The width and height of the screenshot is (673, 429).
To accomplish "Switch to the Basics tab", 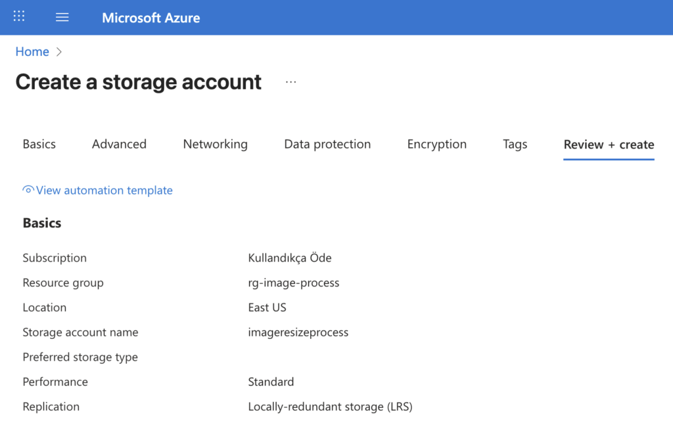I will pos(39,145).
